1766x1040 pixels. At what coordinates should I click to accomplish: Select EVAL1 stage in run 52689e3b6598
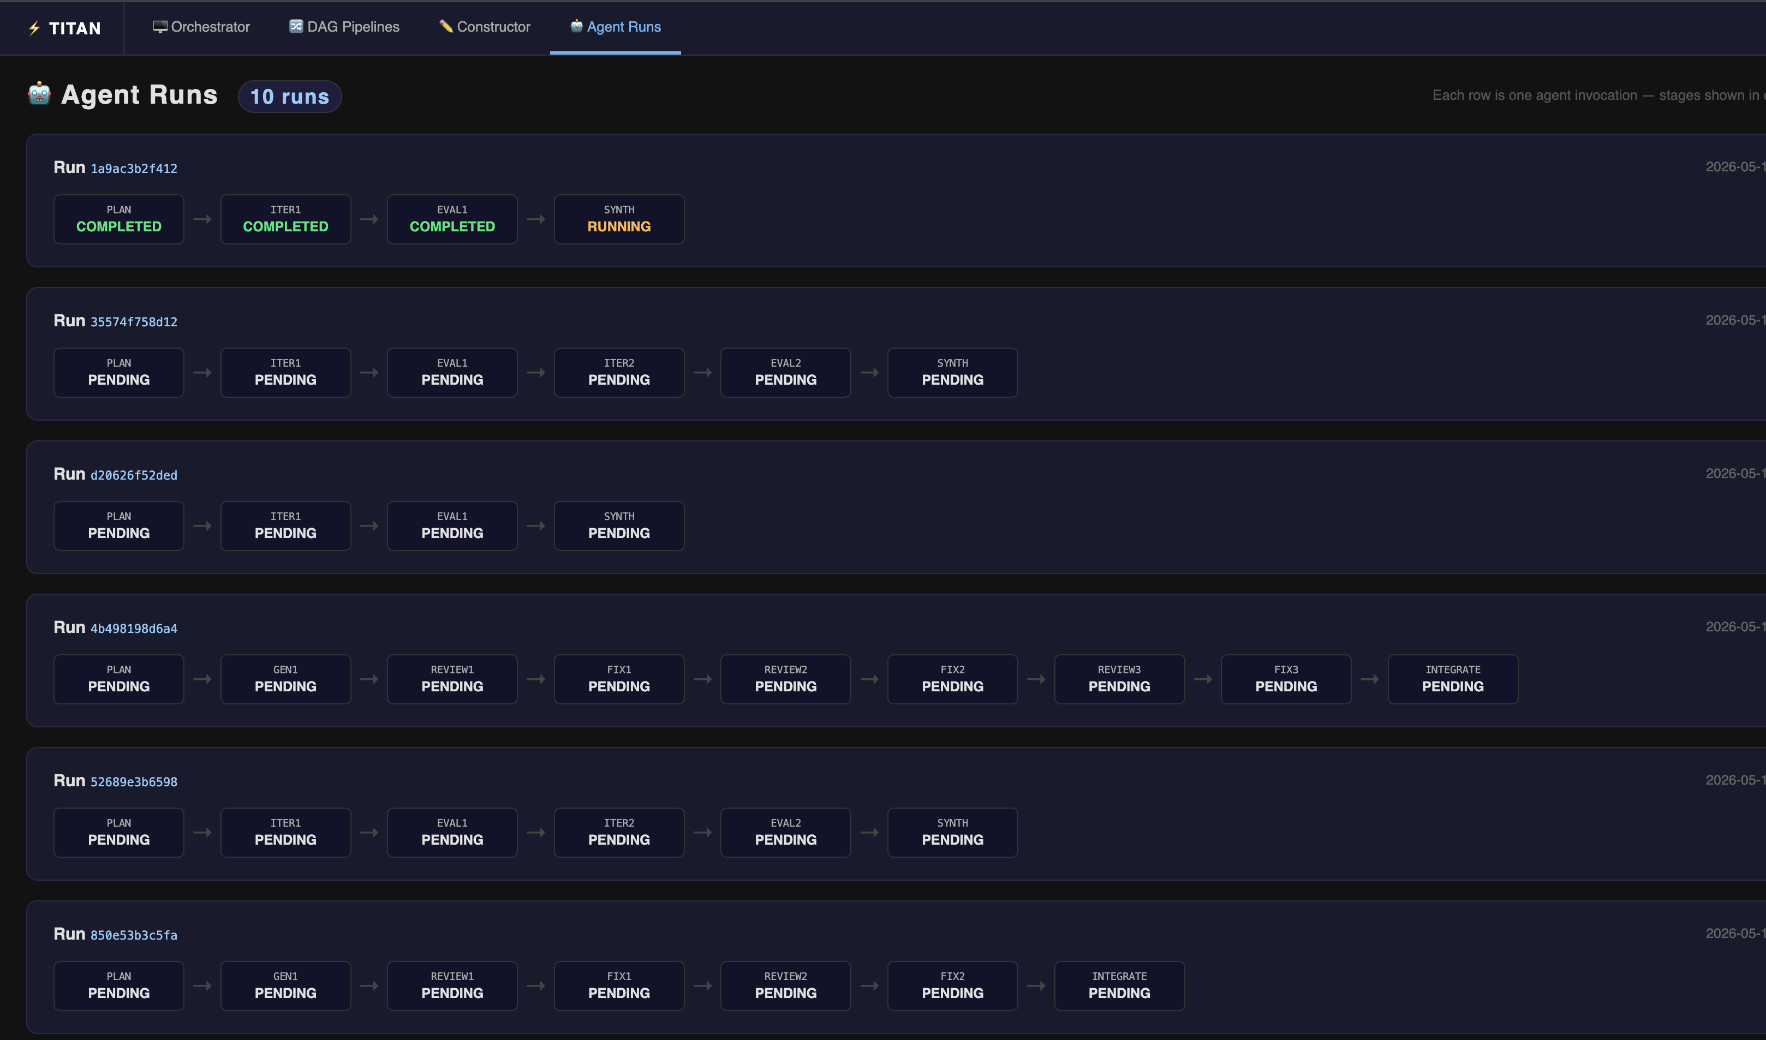[x=453, y=833]
